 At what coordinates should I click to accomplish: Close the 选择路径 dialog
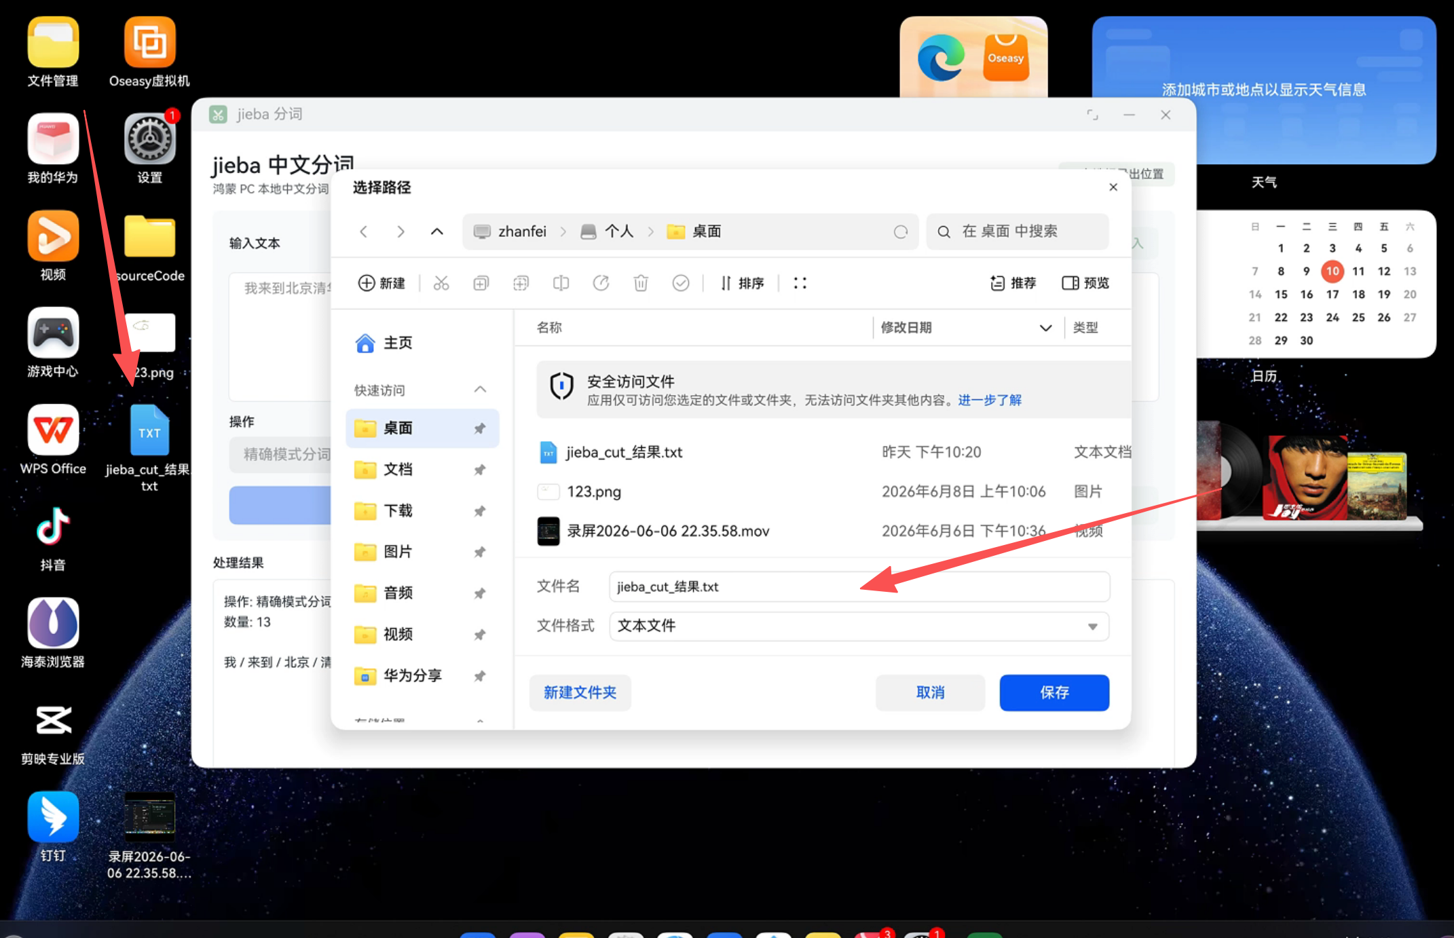1113,187
